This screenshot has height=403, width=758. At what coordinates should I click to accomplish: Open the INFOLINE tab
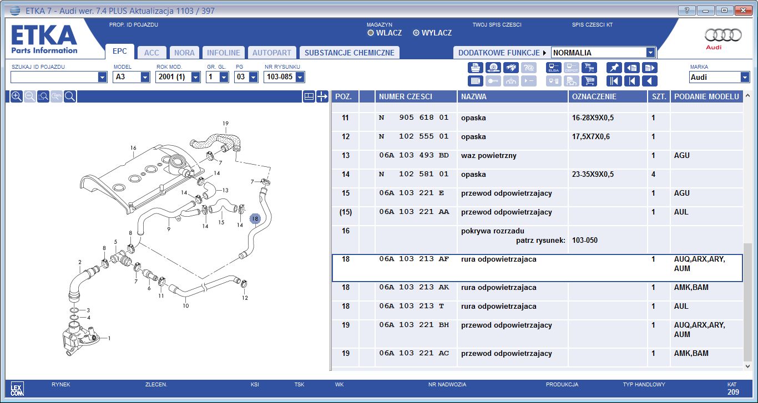pyautogui.click(x=224, y=53)
